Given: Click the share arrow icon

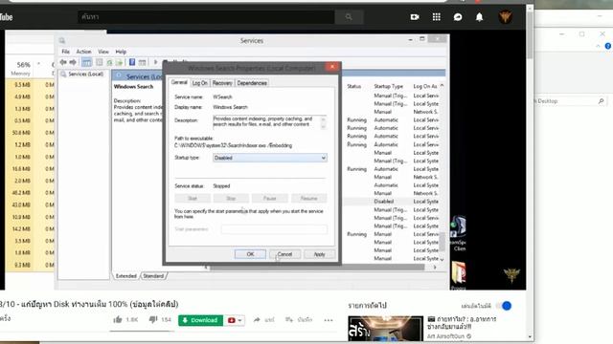Looking at the screenshot, I should 257,319.
